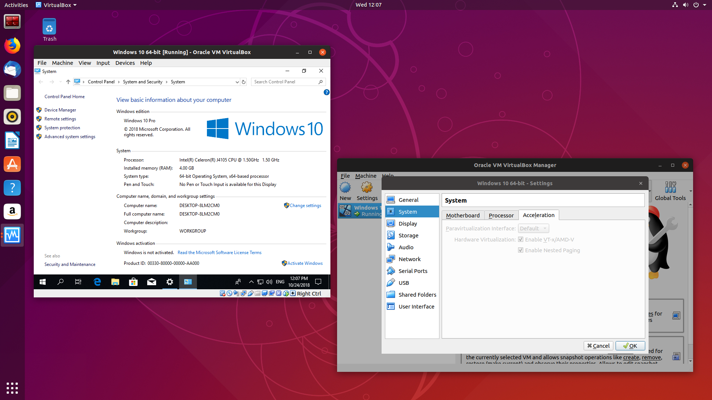Click OK in settings dialog
This screenshot has width=712, height=400.
click(630, 346)
